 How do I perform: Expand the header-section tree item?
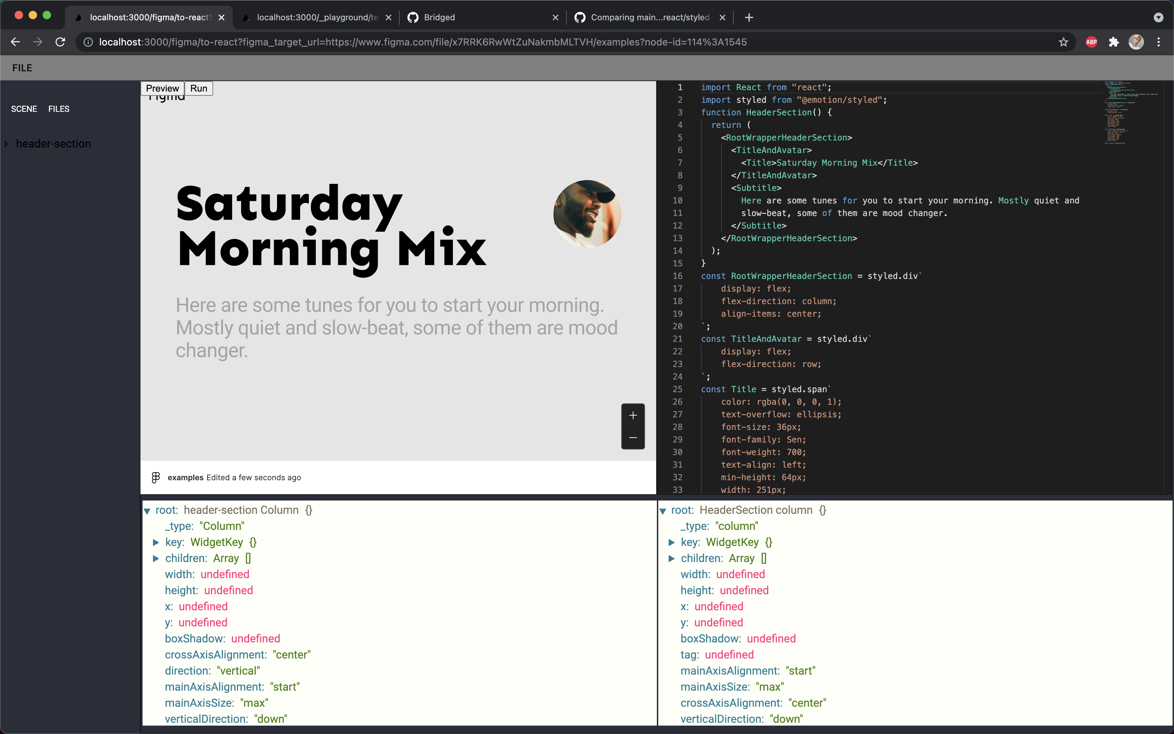click(6, 144)
